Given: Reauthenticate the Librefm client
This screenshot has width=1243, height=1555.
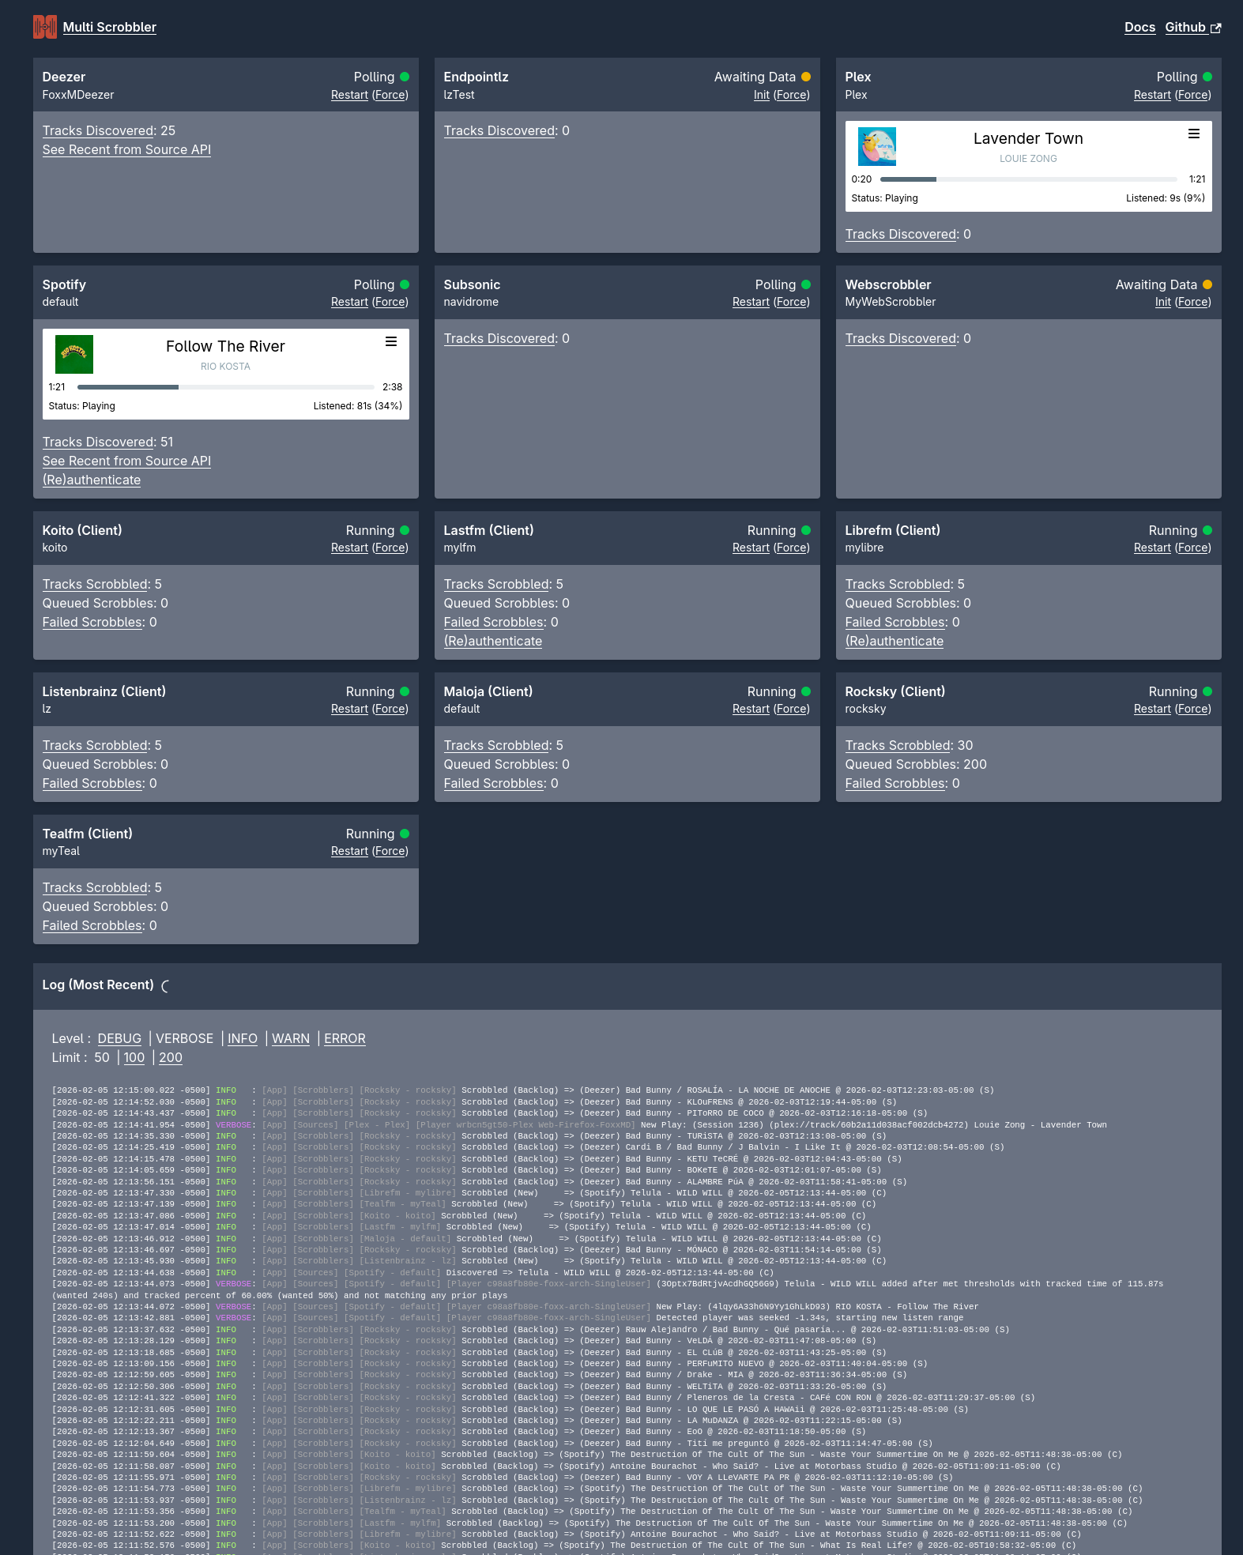Looking at the screenshot, I should tap(894, 642).
